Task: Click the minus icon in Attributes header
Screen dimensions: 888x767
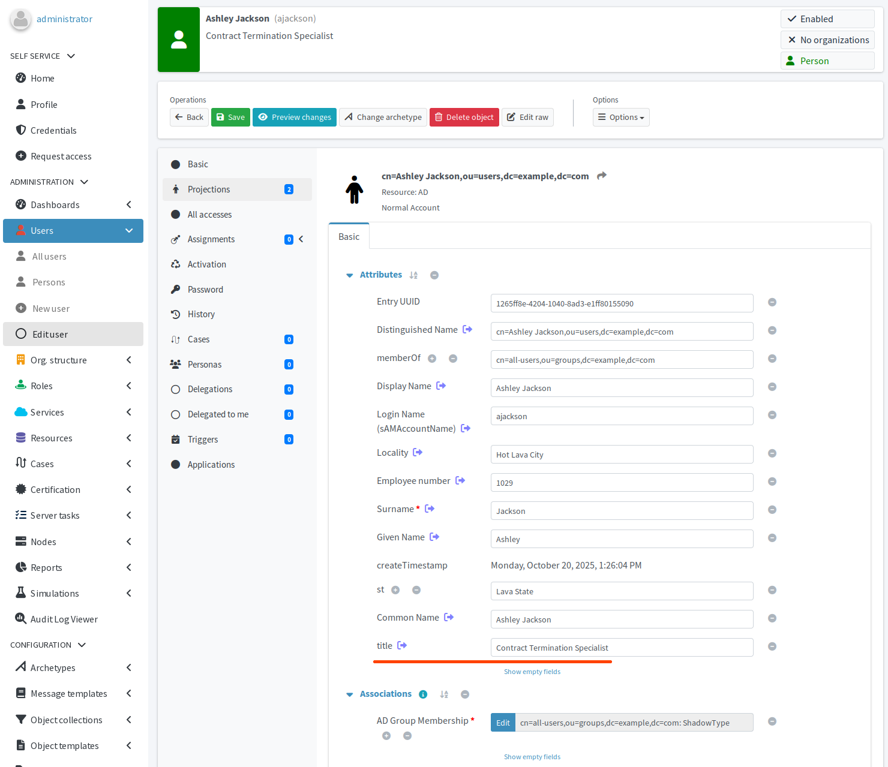Action: [434, 275]
